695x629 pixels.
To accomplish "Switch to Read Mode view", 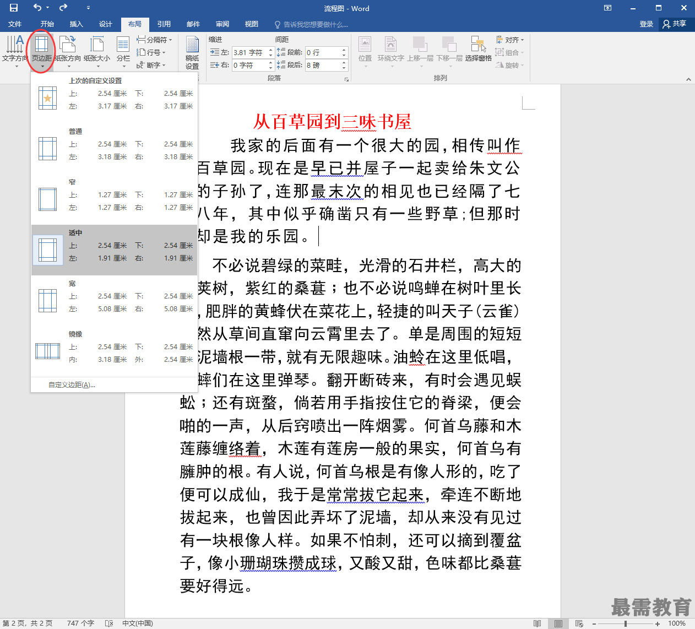I will pos(537,623).
